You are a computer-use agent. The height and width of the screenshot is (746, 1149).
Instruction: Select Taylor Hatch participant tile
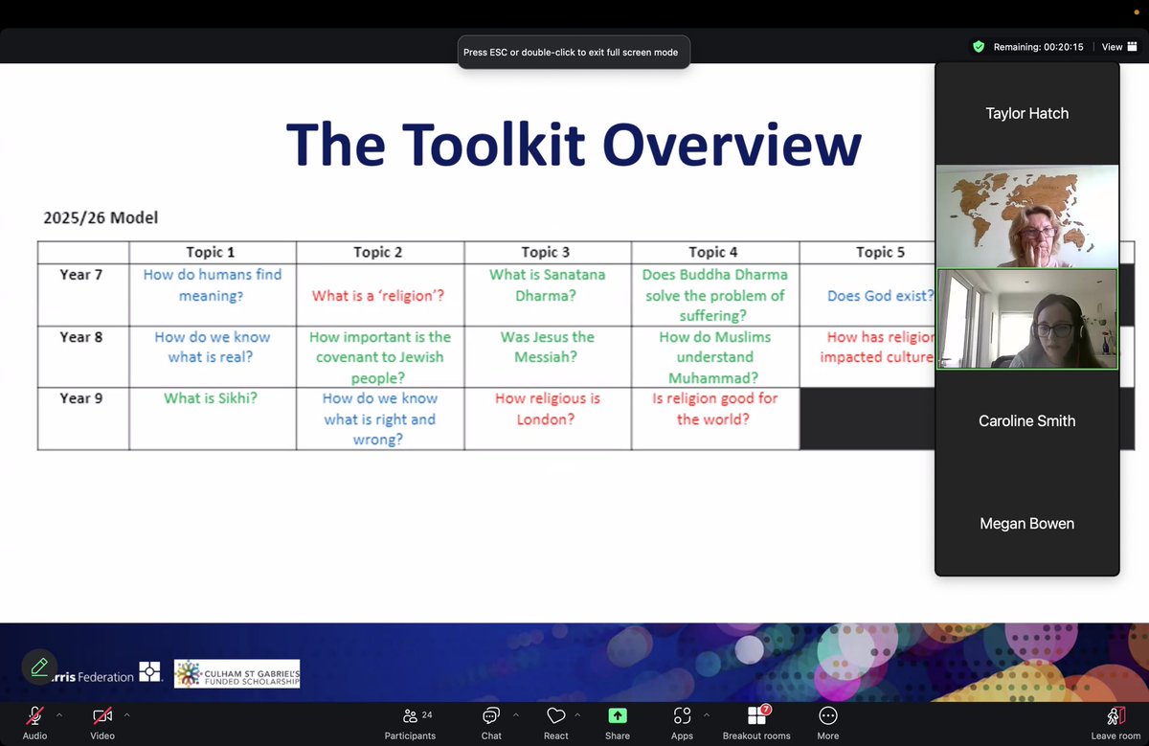click(1027, 113)
